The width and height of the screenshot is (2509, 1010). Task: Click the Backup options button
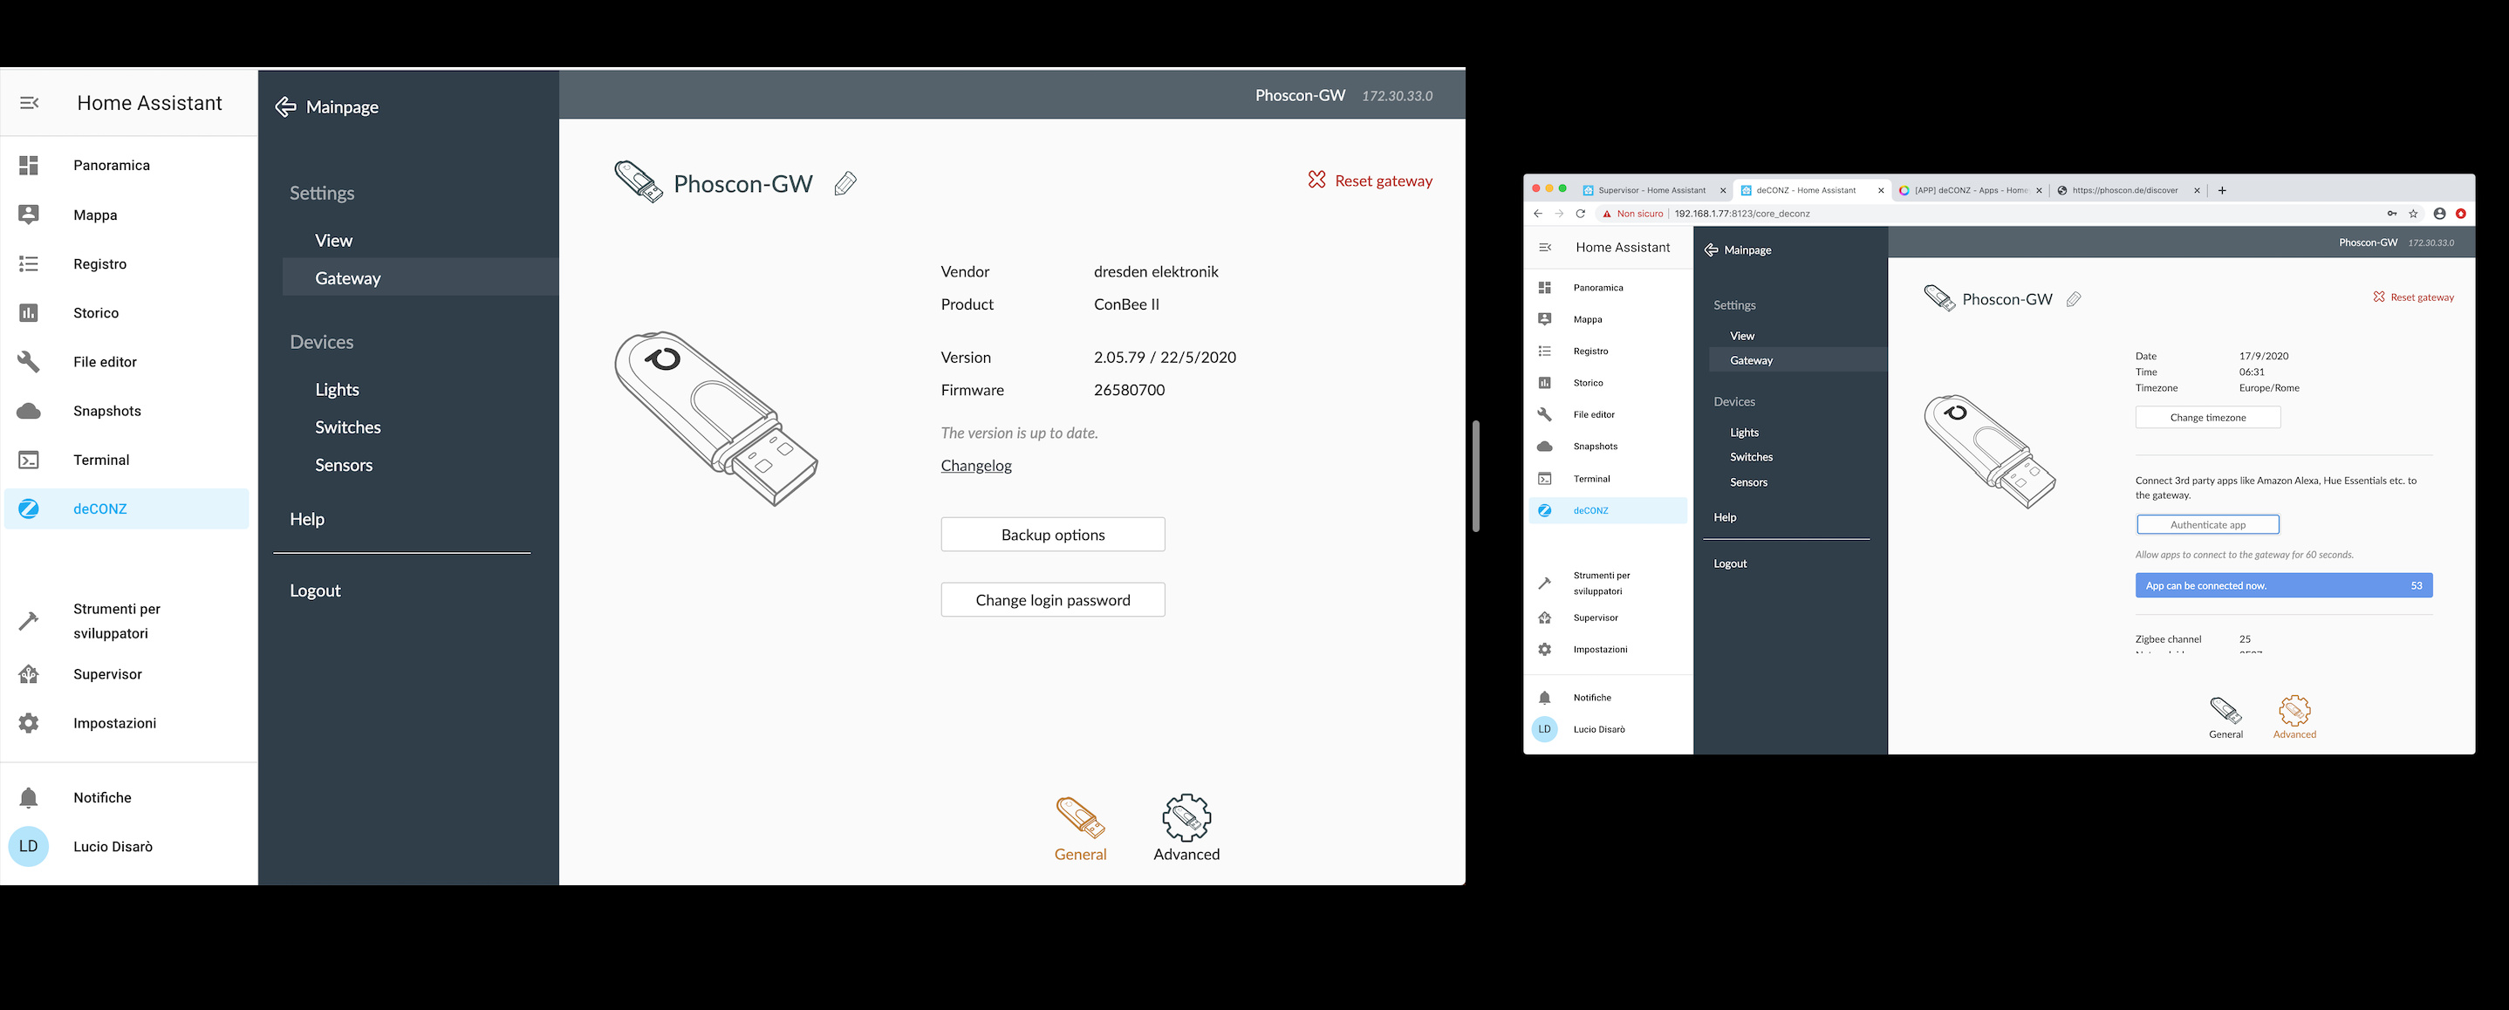point(1052,535)
